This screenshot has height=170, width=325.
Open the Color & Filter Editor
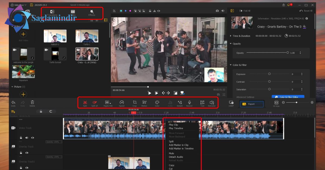(x=288, y=97)
